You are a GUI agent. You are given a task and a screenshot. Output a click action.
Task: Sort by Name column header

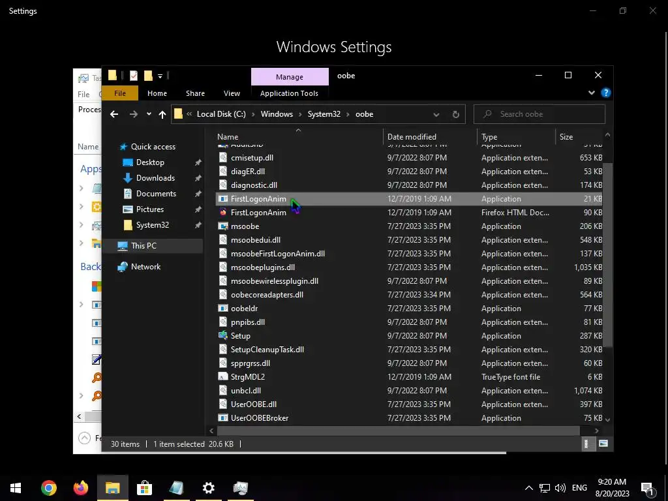(228, 137)
